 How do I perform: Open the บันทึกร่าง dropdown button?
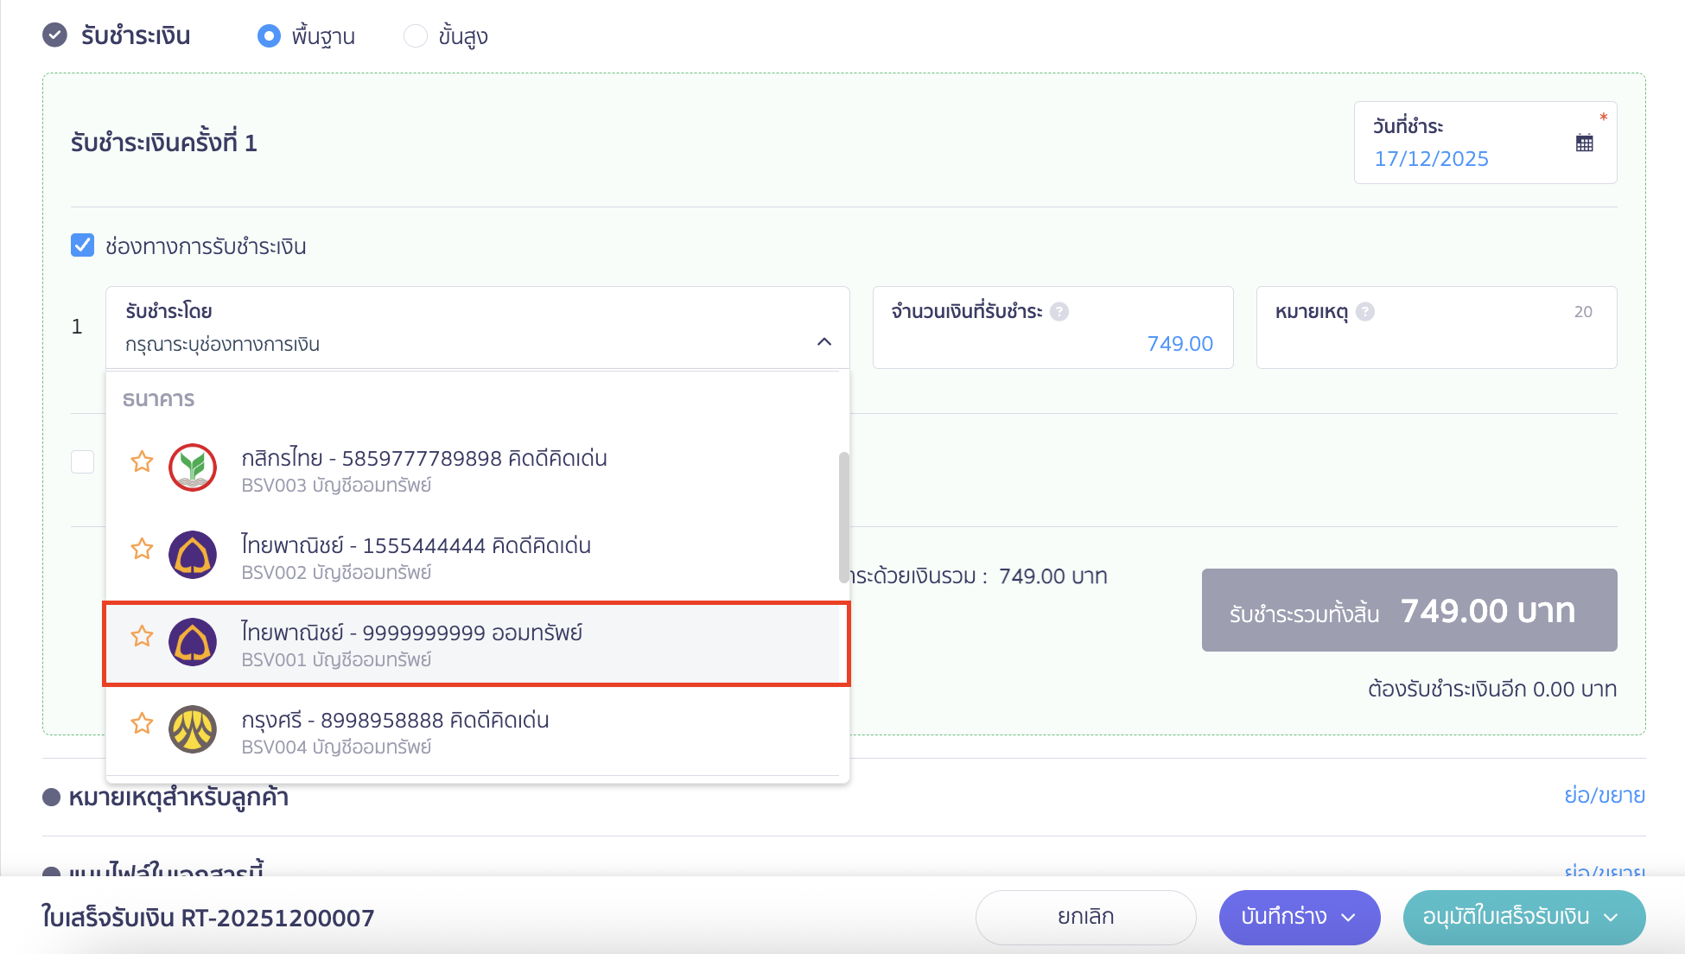[1299, 917]
